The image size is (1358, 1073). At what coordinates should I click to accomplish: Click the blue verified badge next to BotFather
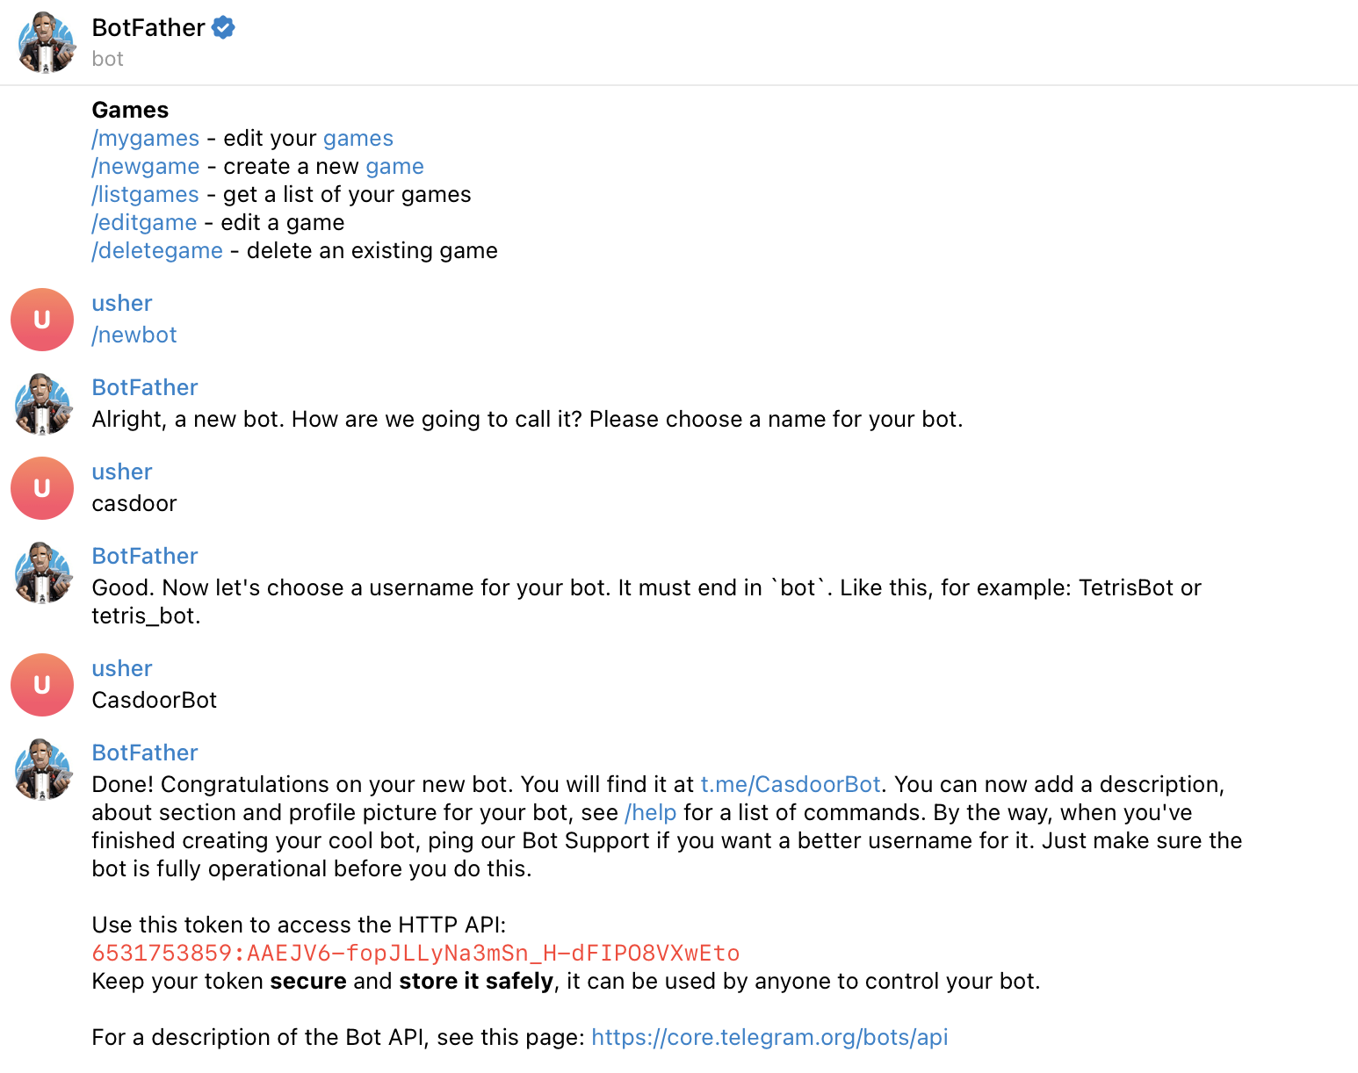pos(222,27)
